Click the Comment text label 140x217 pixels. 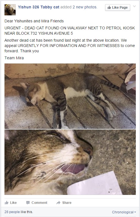click(x=39, y=203)
